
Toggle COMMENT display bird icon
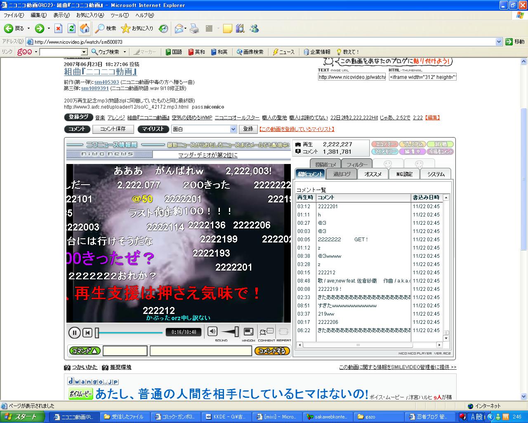266,332
